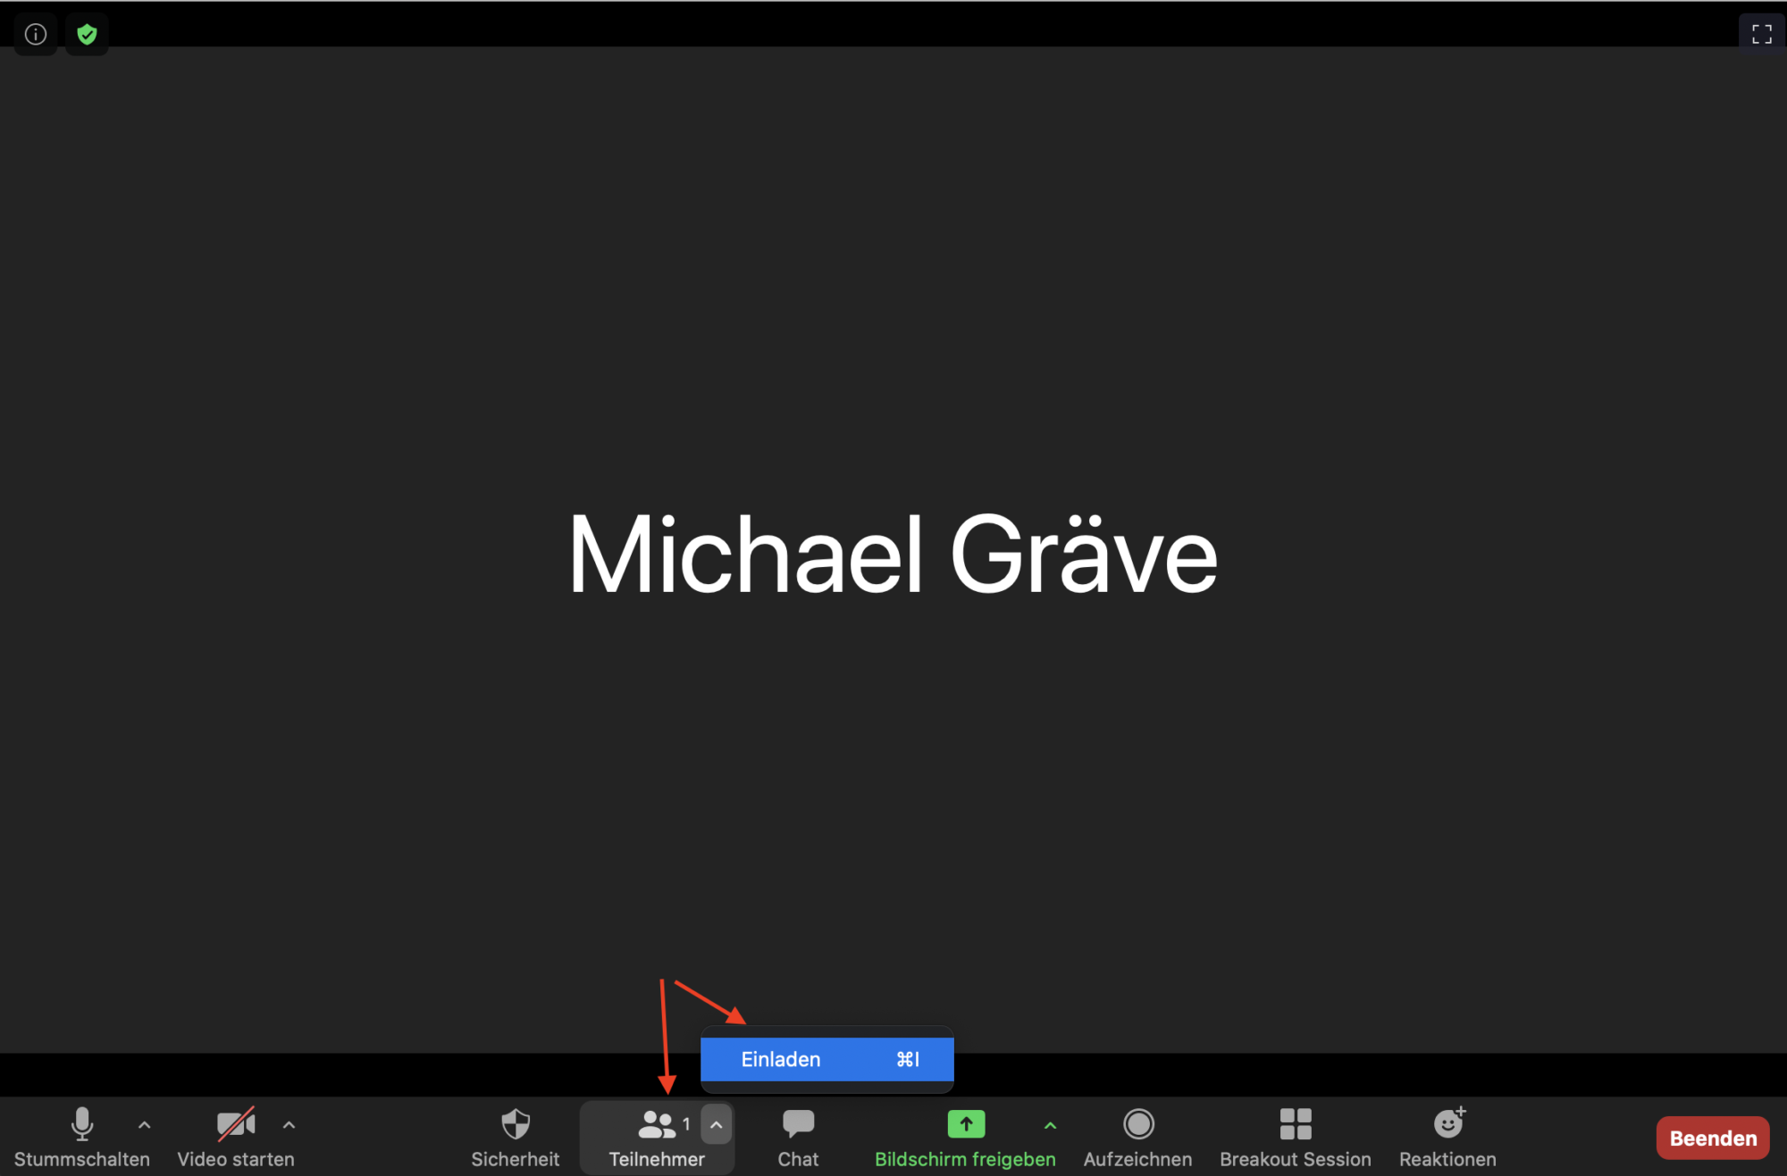Click the green encryption shield icon

tap(87, 35)
